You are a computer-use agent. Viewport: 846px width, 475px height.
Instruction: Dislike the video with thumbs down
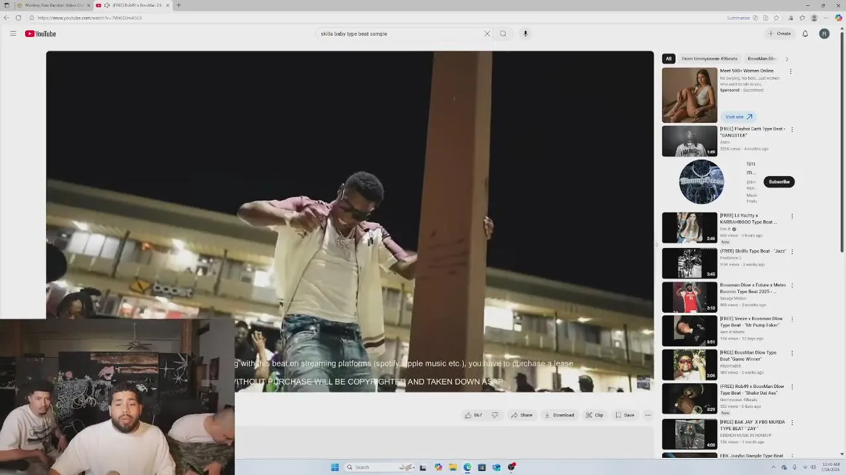click(x=494, y=415)
